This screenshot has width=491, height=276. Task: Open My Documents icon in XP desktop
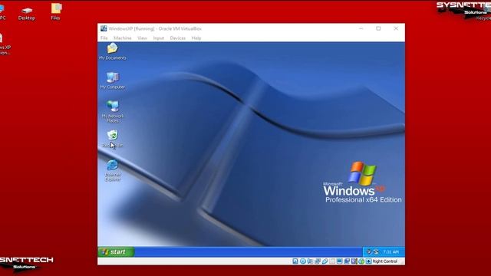coord(113,51)
